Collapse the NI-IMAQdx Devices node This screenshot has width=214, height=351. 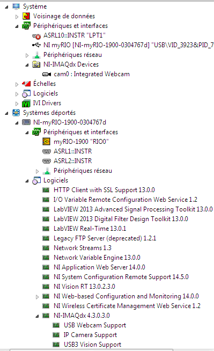[27, 65]
